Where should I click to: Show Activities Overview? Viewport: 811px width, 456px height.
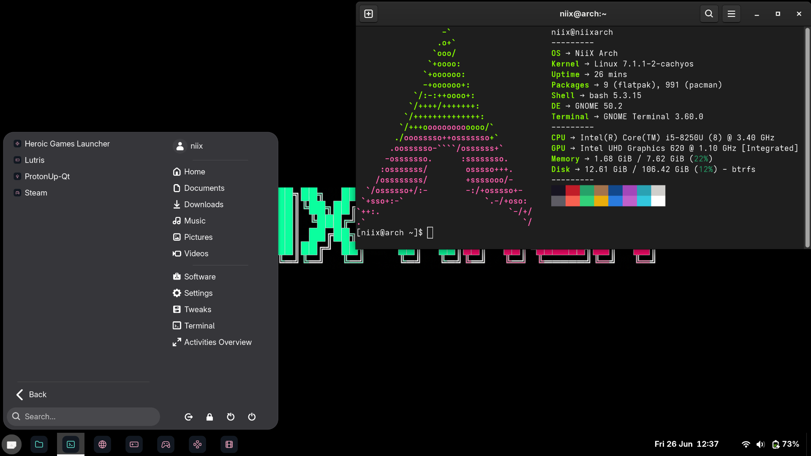pyautogui.click(x=212, y=342)
